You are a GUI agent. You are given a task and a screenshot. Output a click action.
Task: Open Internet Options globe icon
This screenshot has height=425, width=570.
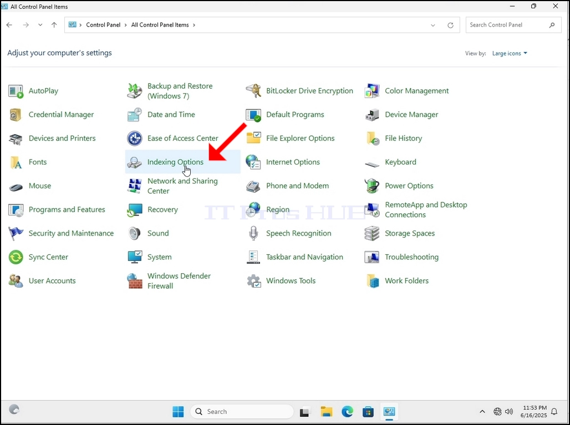point(253,162)
